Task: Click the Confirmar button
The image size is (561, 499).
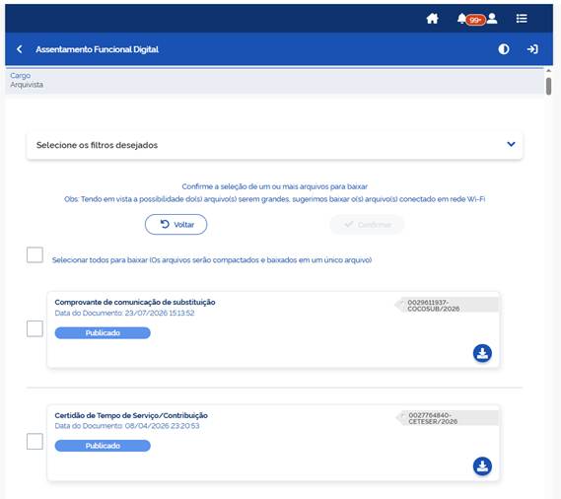Action: [x=367, y=225]
